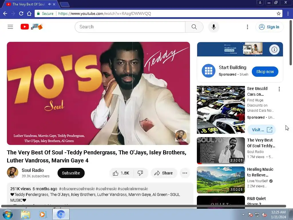Bookmark page with star icon
The height and width of the screenshot is (220, 293).
[279, 13]
